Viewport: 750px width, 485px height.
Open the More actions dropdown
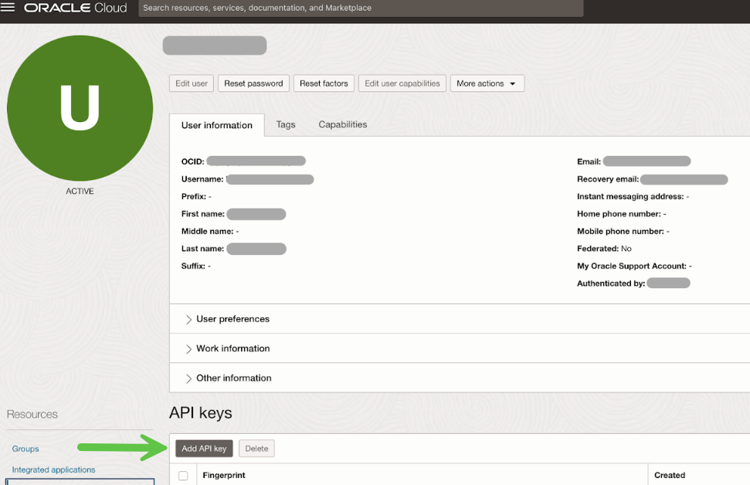click(487, 83)
